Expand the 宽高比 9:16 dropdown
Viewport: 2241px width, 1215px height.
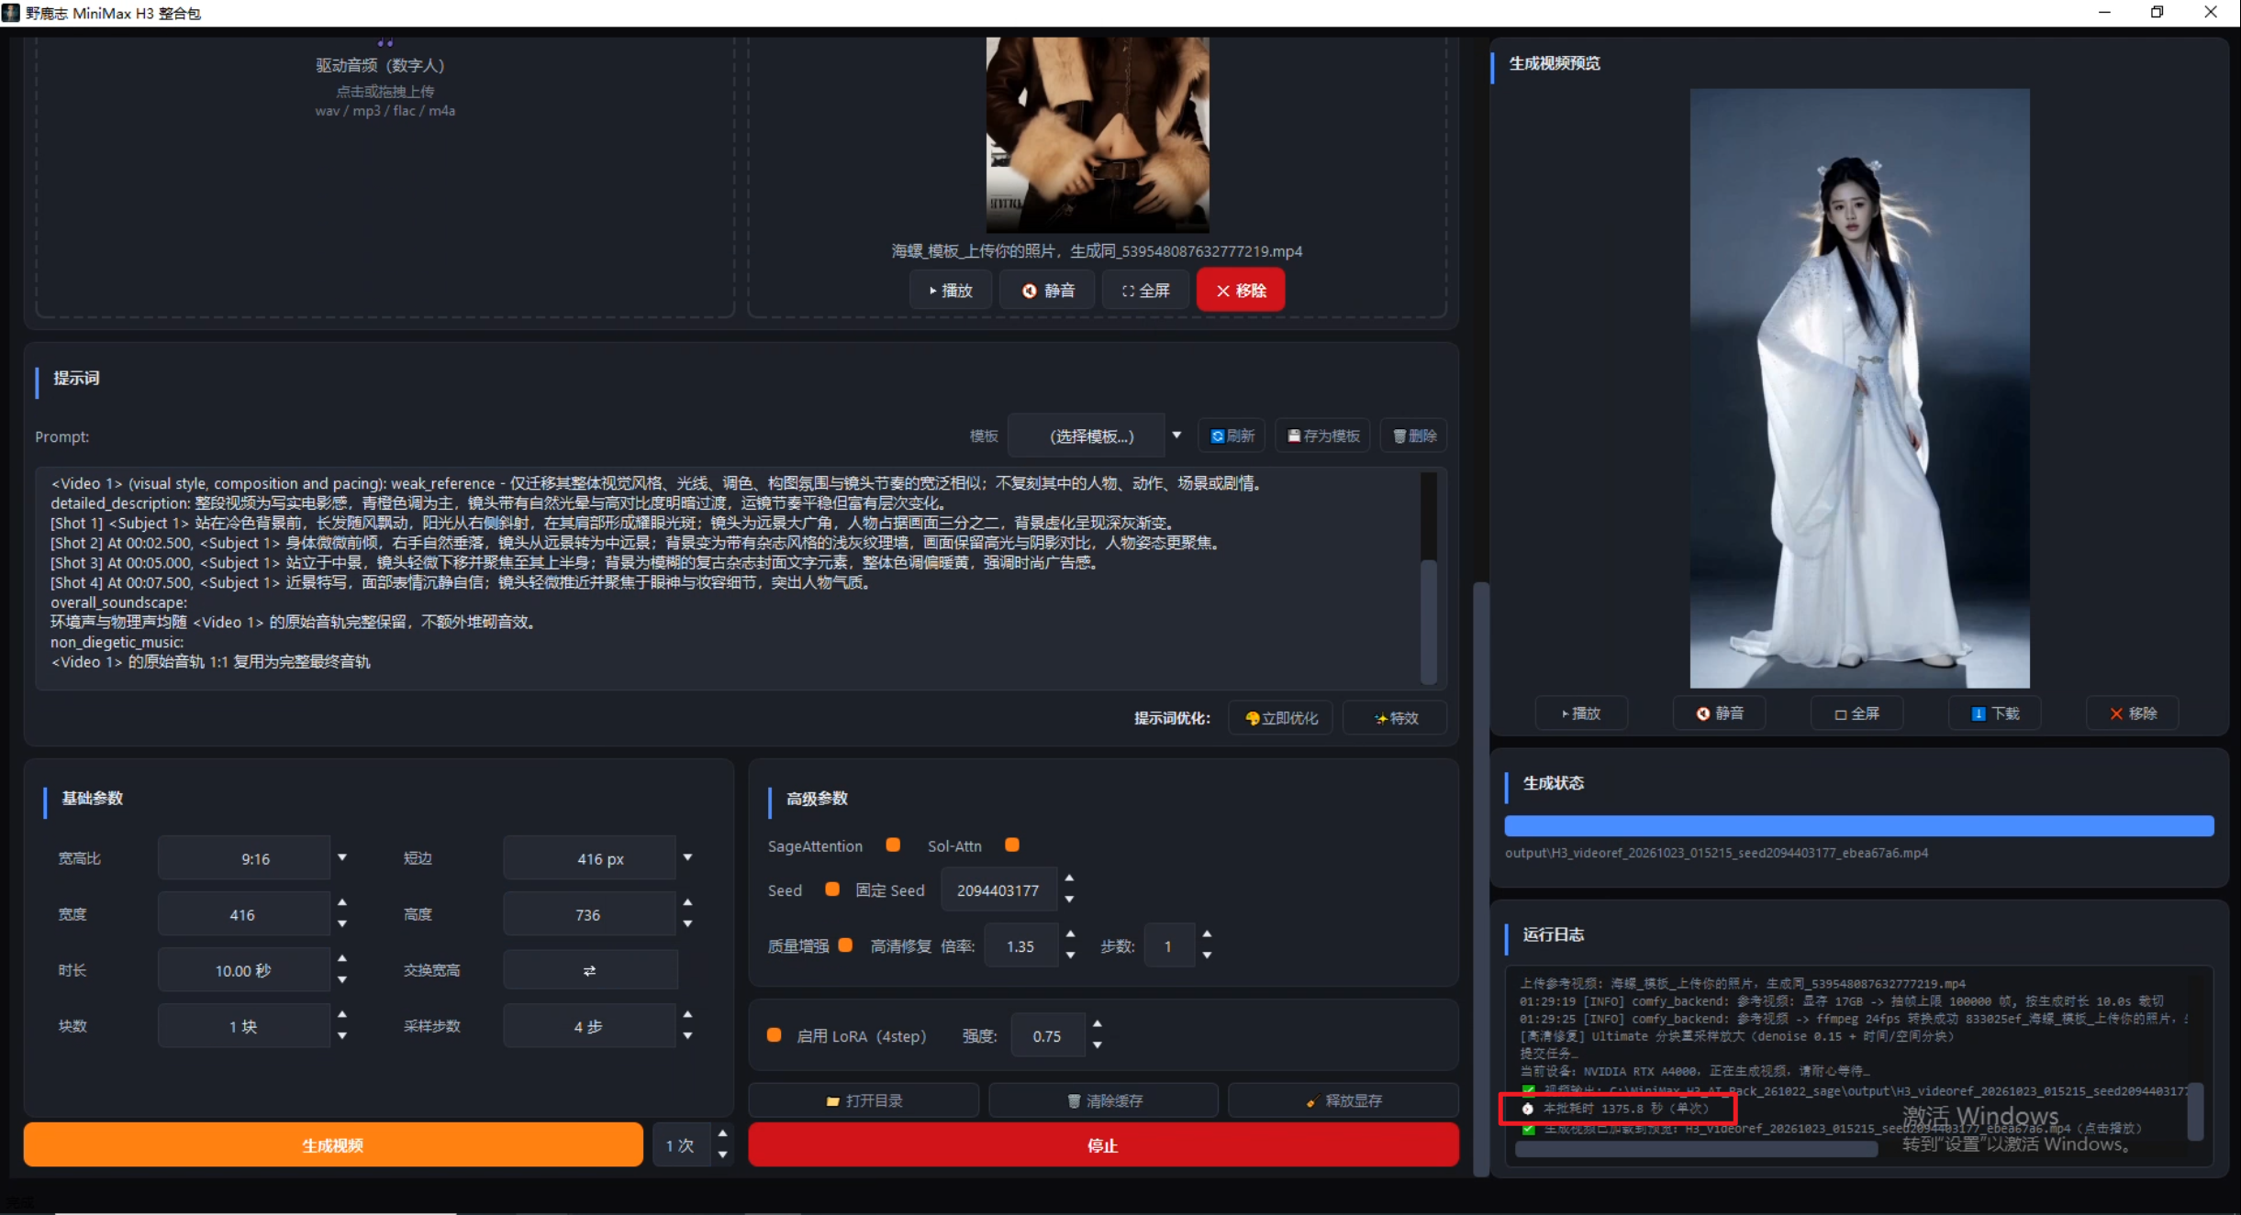(x=342, y=857)
